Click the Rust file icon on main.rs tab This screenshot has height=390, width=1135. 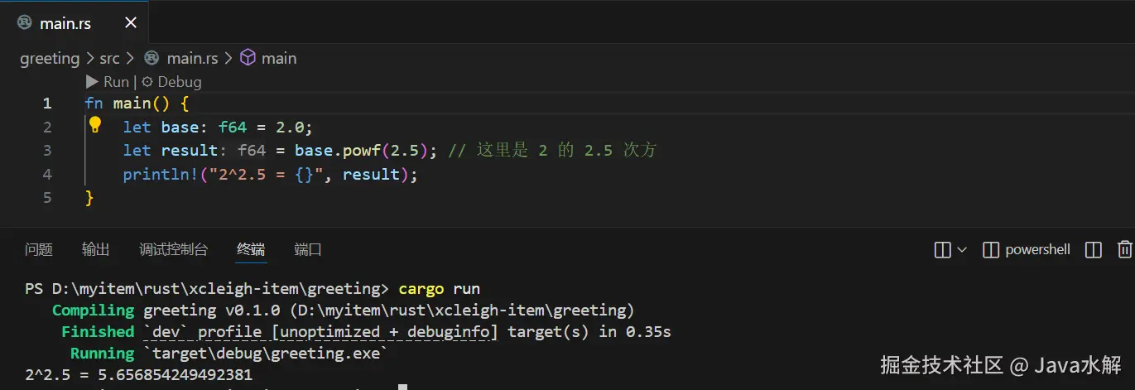coord(25,22)
